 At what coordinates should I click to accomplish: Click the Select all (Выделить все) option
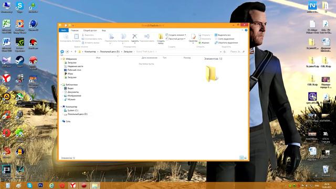point(223,35)
